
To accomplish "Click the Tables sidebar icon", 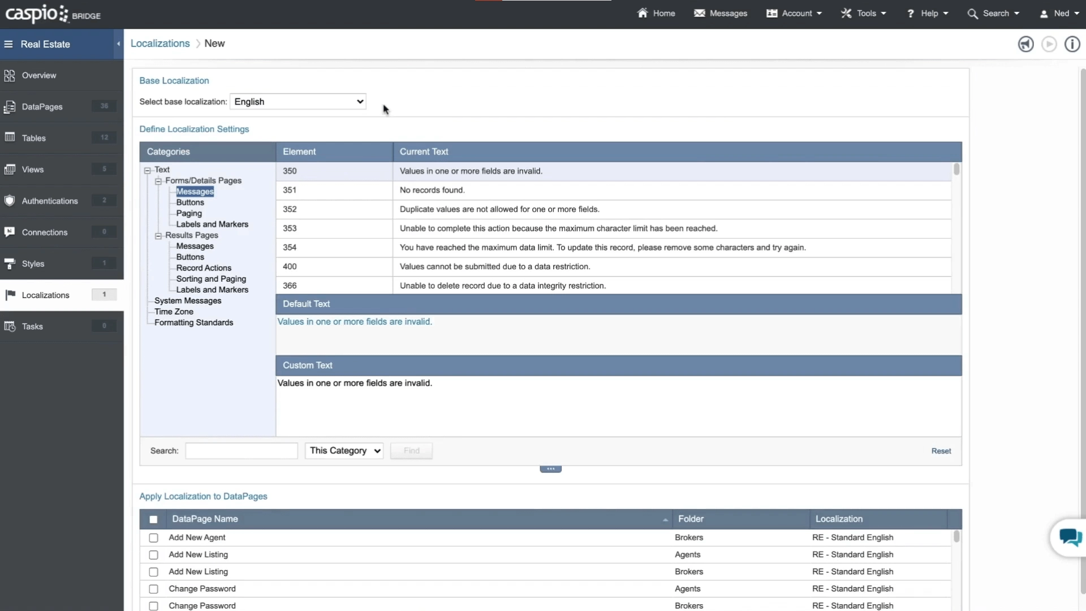I will (10, 137).
